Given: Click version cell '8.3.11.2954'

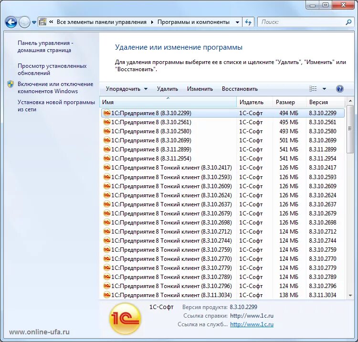Looking at the screenshot, I should click(x=323, y=158).
